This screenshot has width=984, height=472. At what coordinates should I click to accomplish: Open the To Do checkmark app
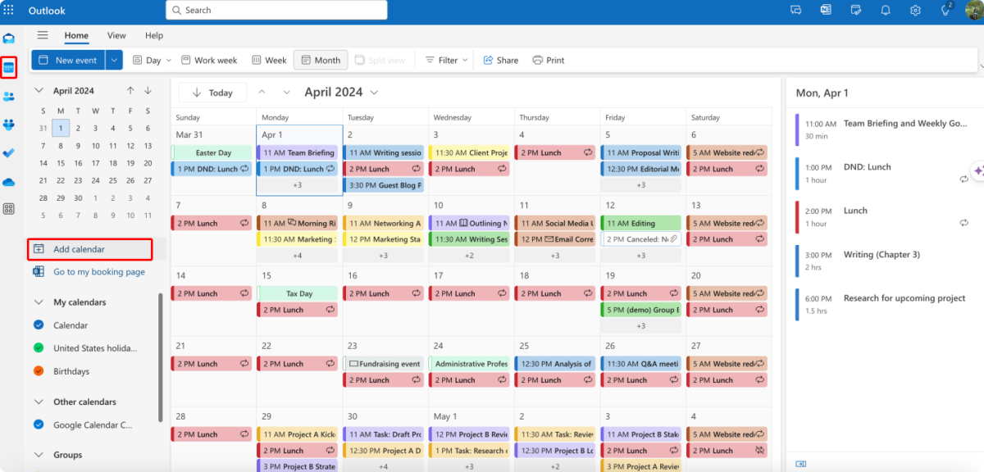[x=9, y=152]
